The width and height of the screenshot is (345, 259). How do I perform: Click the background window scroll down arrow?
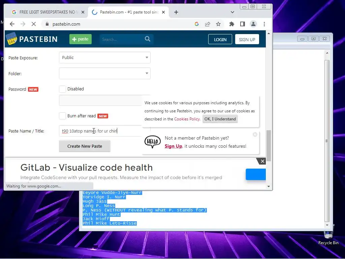coord(327,225)
